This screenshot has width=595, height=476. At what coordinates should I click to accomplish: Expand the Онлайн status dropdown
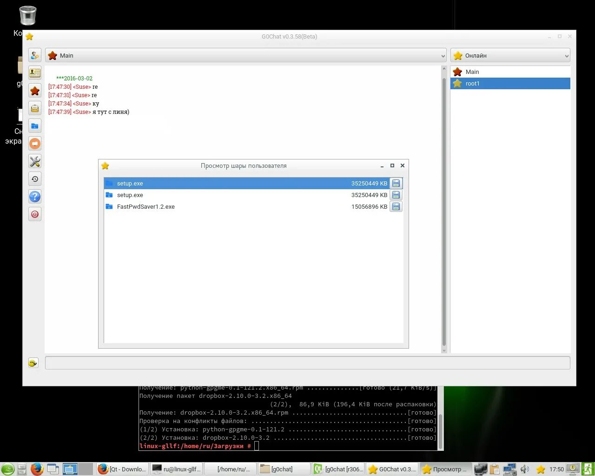[x=510, y=55]
